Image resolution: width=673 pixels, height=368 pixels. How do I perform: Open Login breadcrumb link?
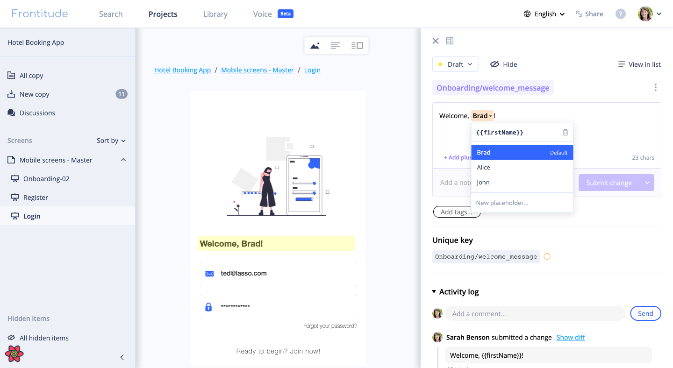coord(312,70)
